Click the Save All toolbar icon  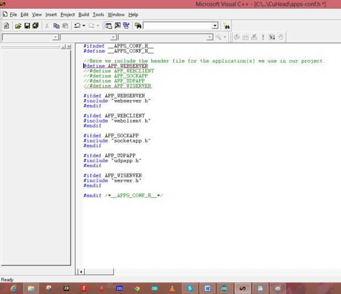tap(35, 26)
